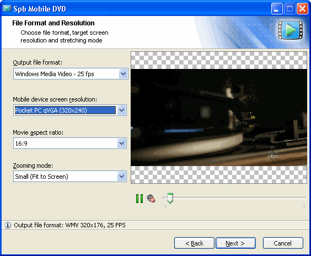Expand the Output file format dropdown arrow
Screen dimensions: 311x256
click(x=123, y=74)
